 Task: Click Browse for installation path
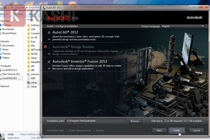[x=135, y=121]
